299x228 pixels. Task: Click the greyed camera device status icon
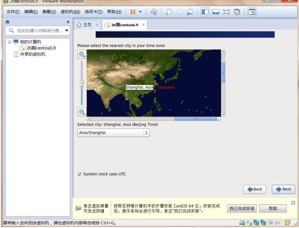(x=270, y=223)
